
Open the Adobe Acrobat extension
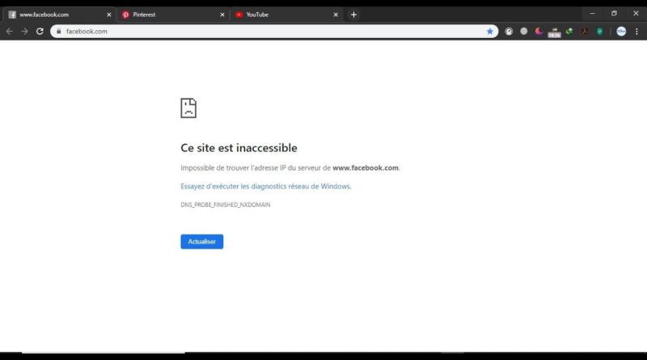(x=585, y=32)
